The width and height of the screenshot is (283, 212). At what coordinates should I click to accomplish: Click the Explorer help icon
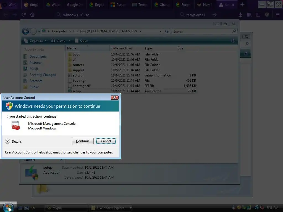pyautogui.click(x=233, y=41)
